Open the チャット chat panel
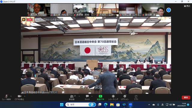 click(87, 97)
